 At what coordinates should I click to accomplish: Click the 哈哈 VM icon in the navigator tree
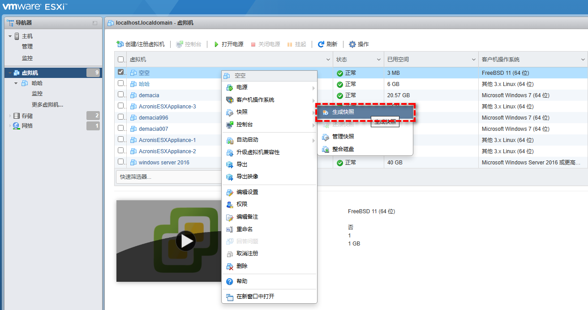pyautogui.click(x=25, y=83)
